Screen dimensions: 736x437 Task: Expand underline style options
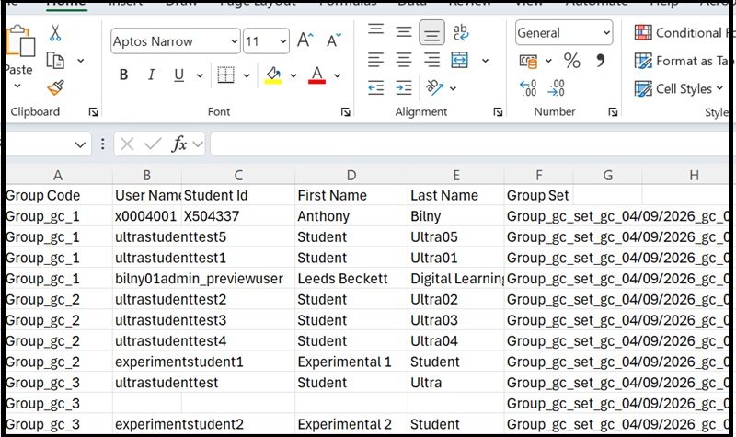click(x=200, y=75)
